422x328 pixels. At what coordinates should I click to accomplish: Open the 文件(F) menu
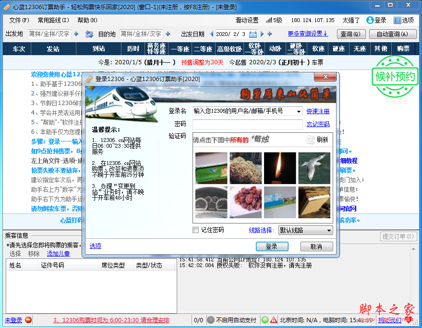19,20
